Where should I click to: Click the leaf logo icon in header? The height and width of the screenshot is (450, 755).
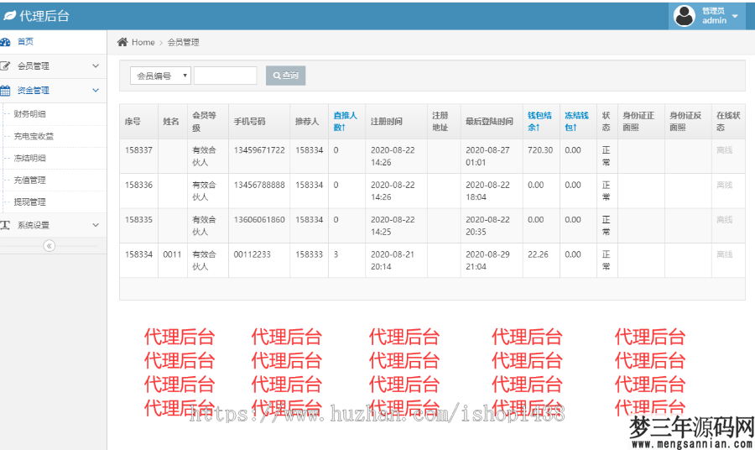click(9, 16)
